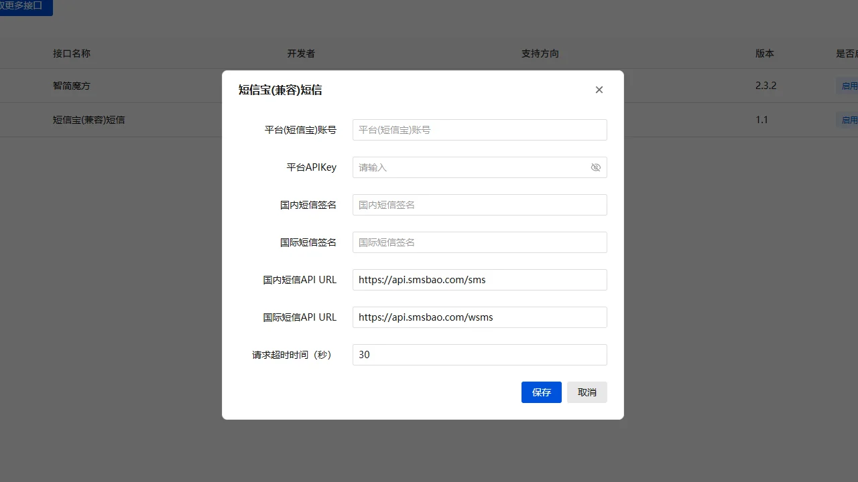The image size is (858, 482).
Task: Click version 2.3.2 cell
Action: [x=765, y=86]
